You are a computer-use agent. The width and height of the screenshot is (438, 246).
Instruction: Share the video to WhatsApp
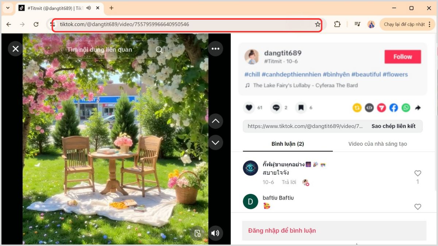(406, 108)
